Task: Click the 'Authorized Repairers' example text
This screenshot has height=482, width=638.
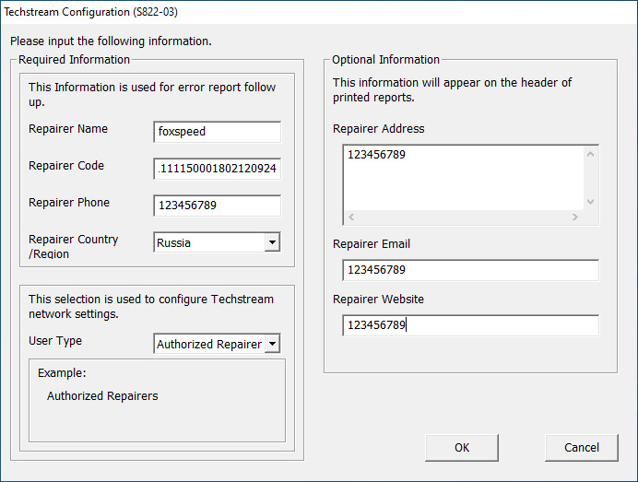Action: pyautogui.click(x=102, y=396)
